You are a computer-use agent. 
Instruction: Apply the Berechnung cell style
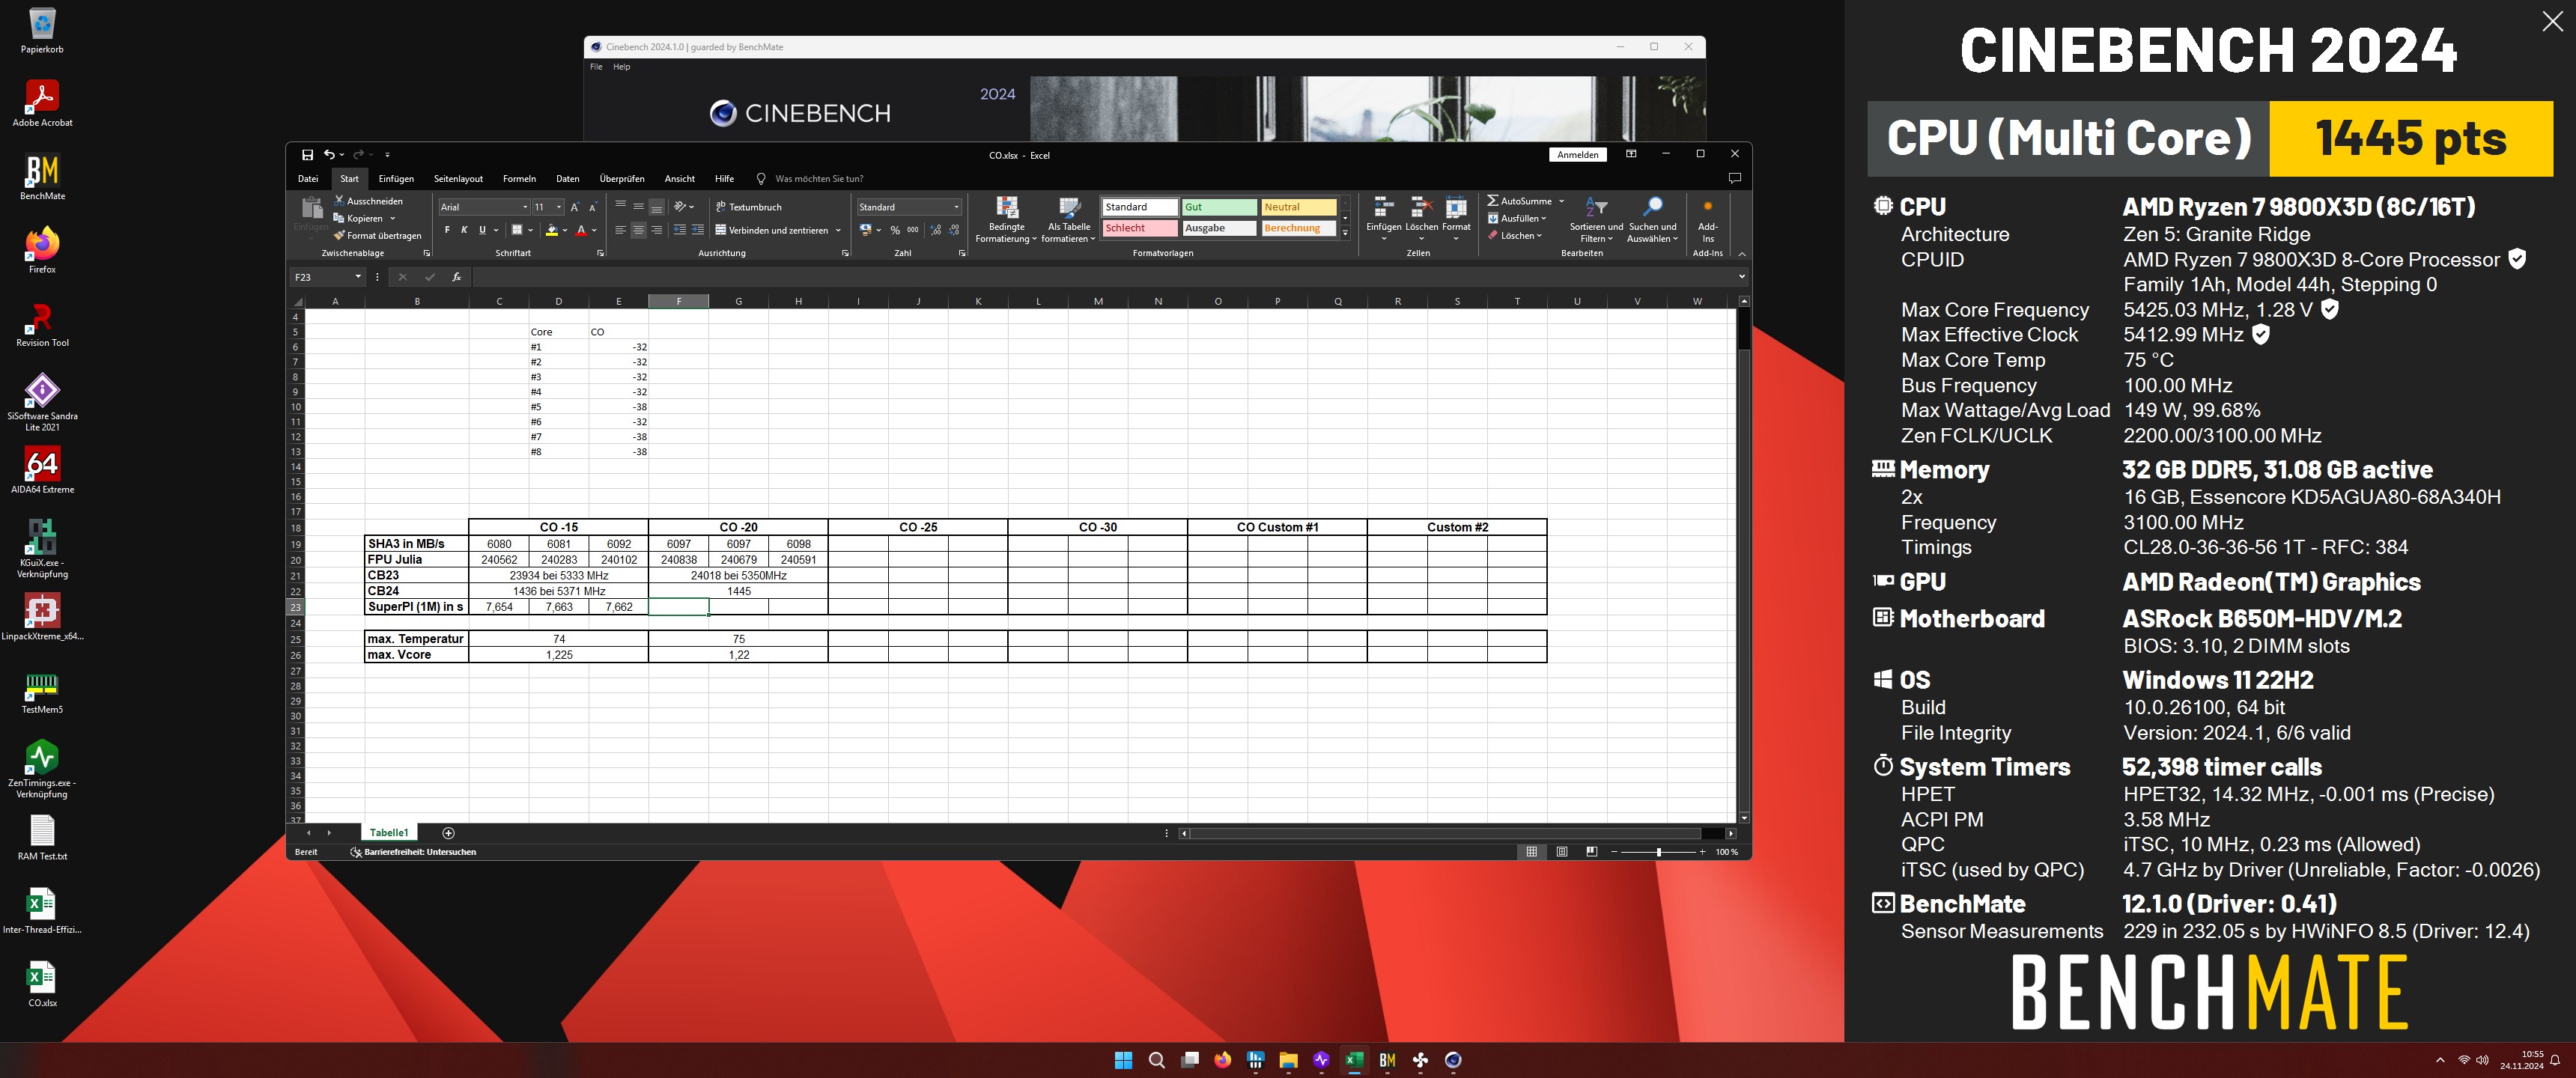(x=1298, y=228)
